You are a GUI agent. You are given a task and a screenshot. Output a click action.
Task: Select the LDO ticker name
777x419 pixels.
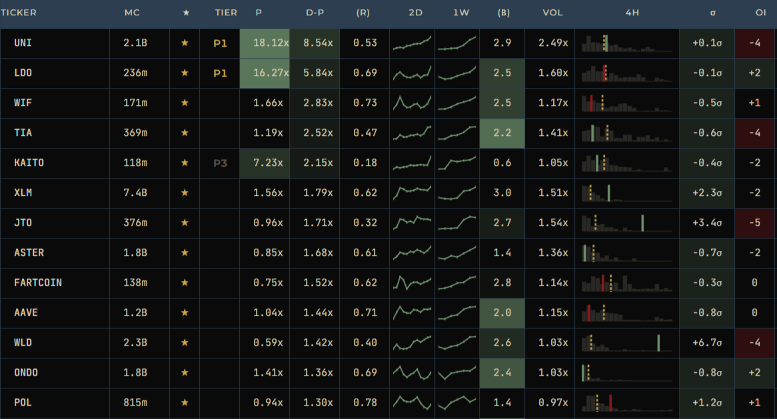[x=23, y=73]
